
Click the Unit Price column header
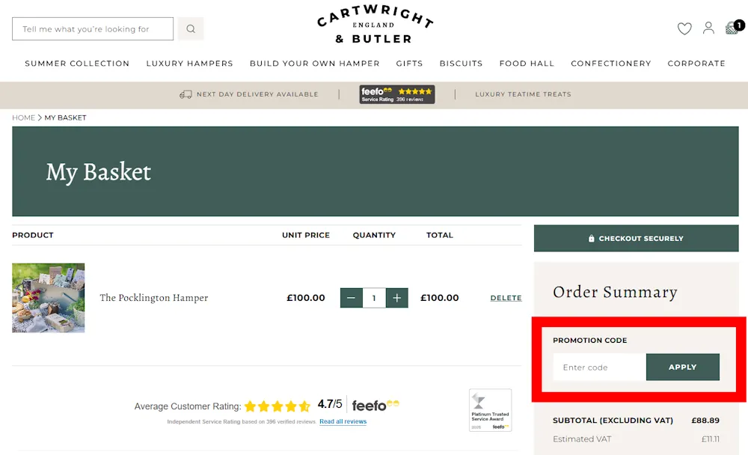[x=306, y=235]
